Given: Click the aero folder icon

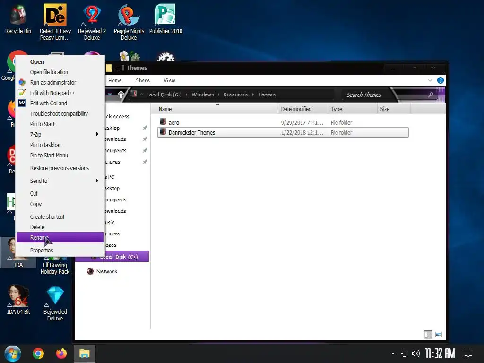Looking at the screenshot, I should pos(163,122).
